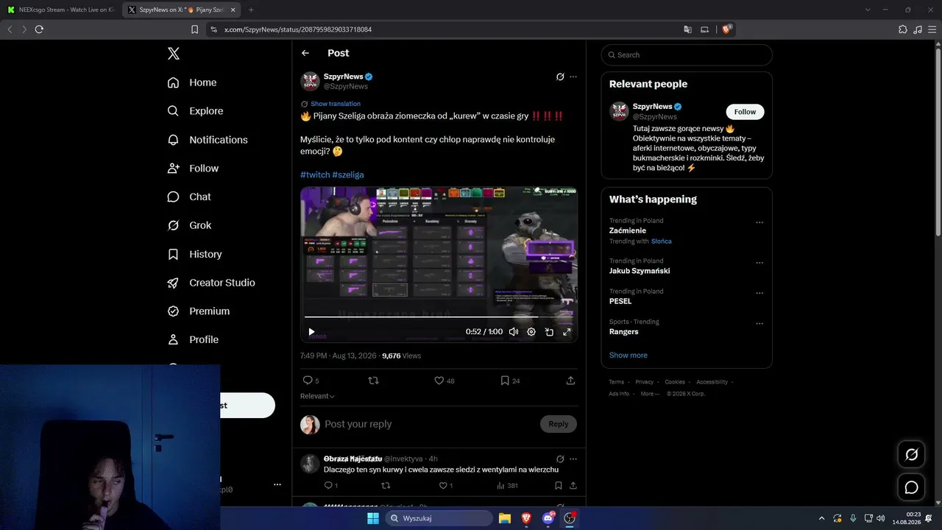Go back using the Post back arrow

click(x=305, y=53)
